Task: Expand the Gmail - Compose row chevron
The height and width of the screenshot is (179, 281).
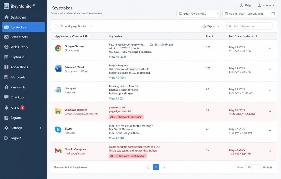Action: pyautogui.click(x=270, y=151)
